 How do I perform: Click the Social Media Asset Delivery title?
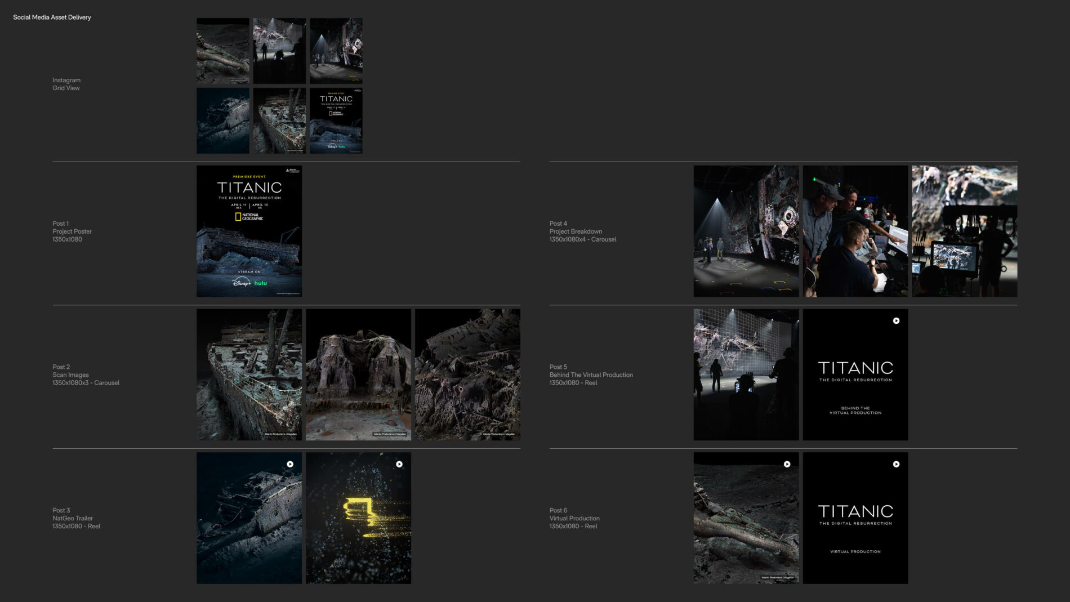[52, 17]
